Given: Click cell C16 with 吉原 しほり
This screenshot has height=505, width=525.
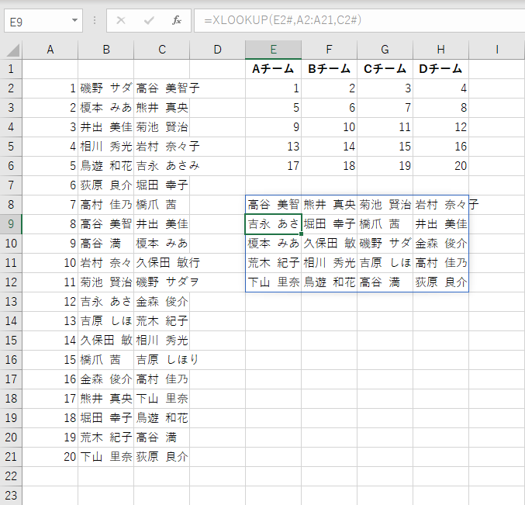Looking at the screenshot, I should click(162, 360).
